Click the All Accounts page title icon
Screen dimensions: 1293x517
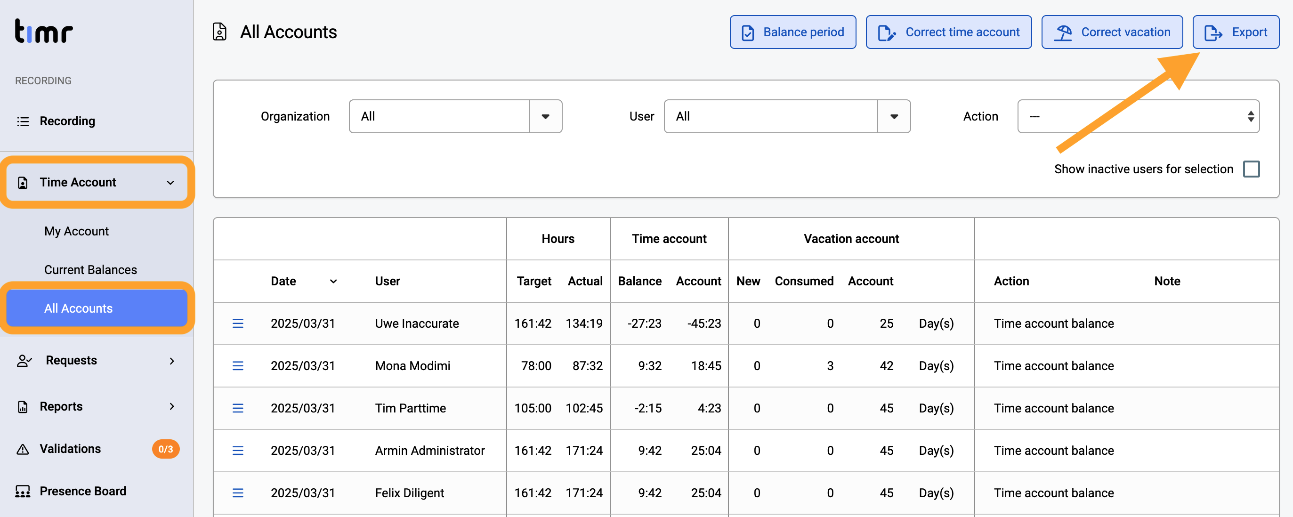click(x=220, y=32)
